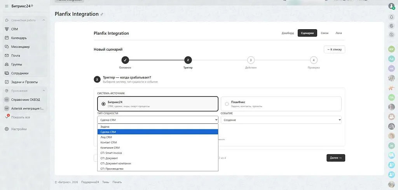This screenshot has width=398, height=190.
Task: Choose СП: Smart Invoice option
Action: point(158,153)
